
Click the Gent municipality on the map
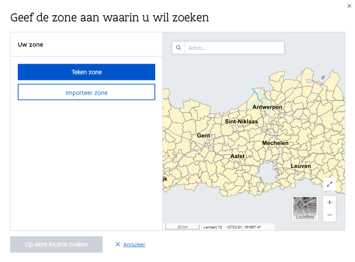click(x=203, y=135)
